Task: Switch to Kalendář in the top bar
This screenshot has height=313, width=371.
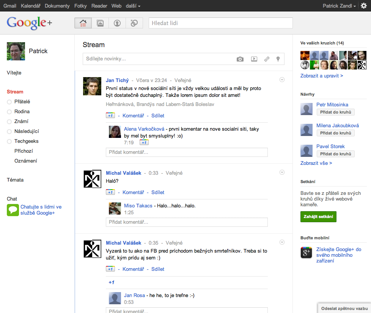Action: tap(31, 6)
